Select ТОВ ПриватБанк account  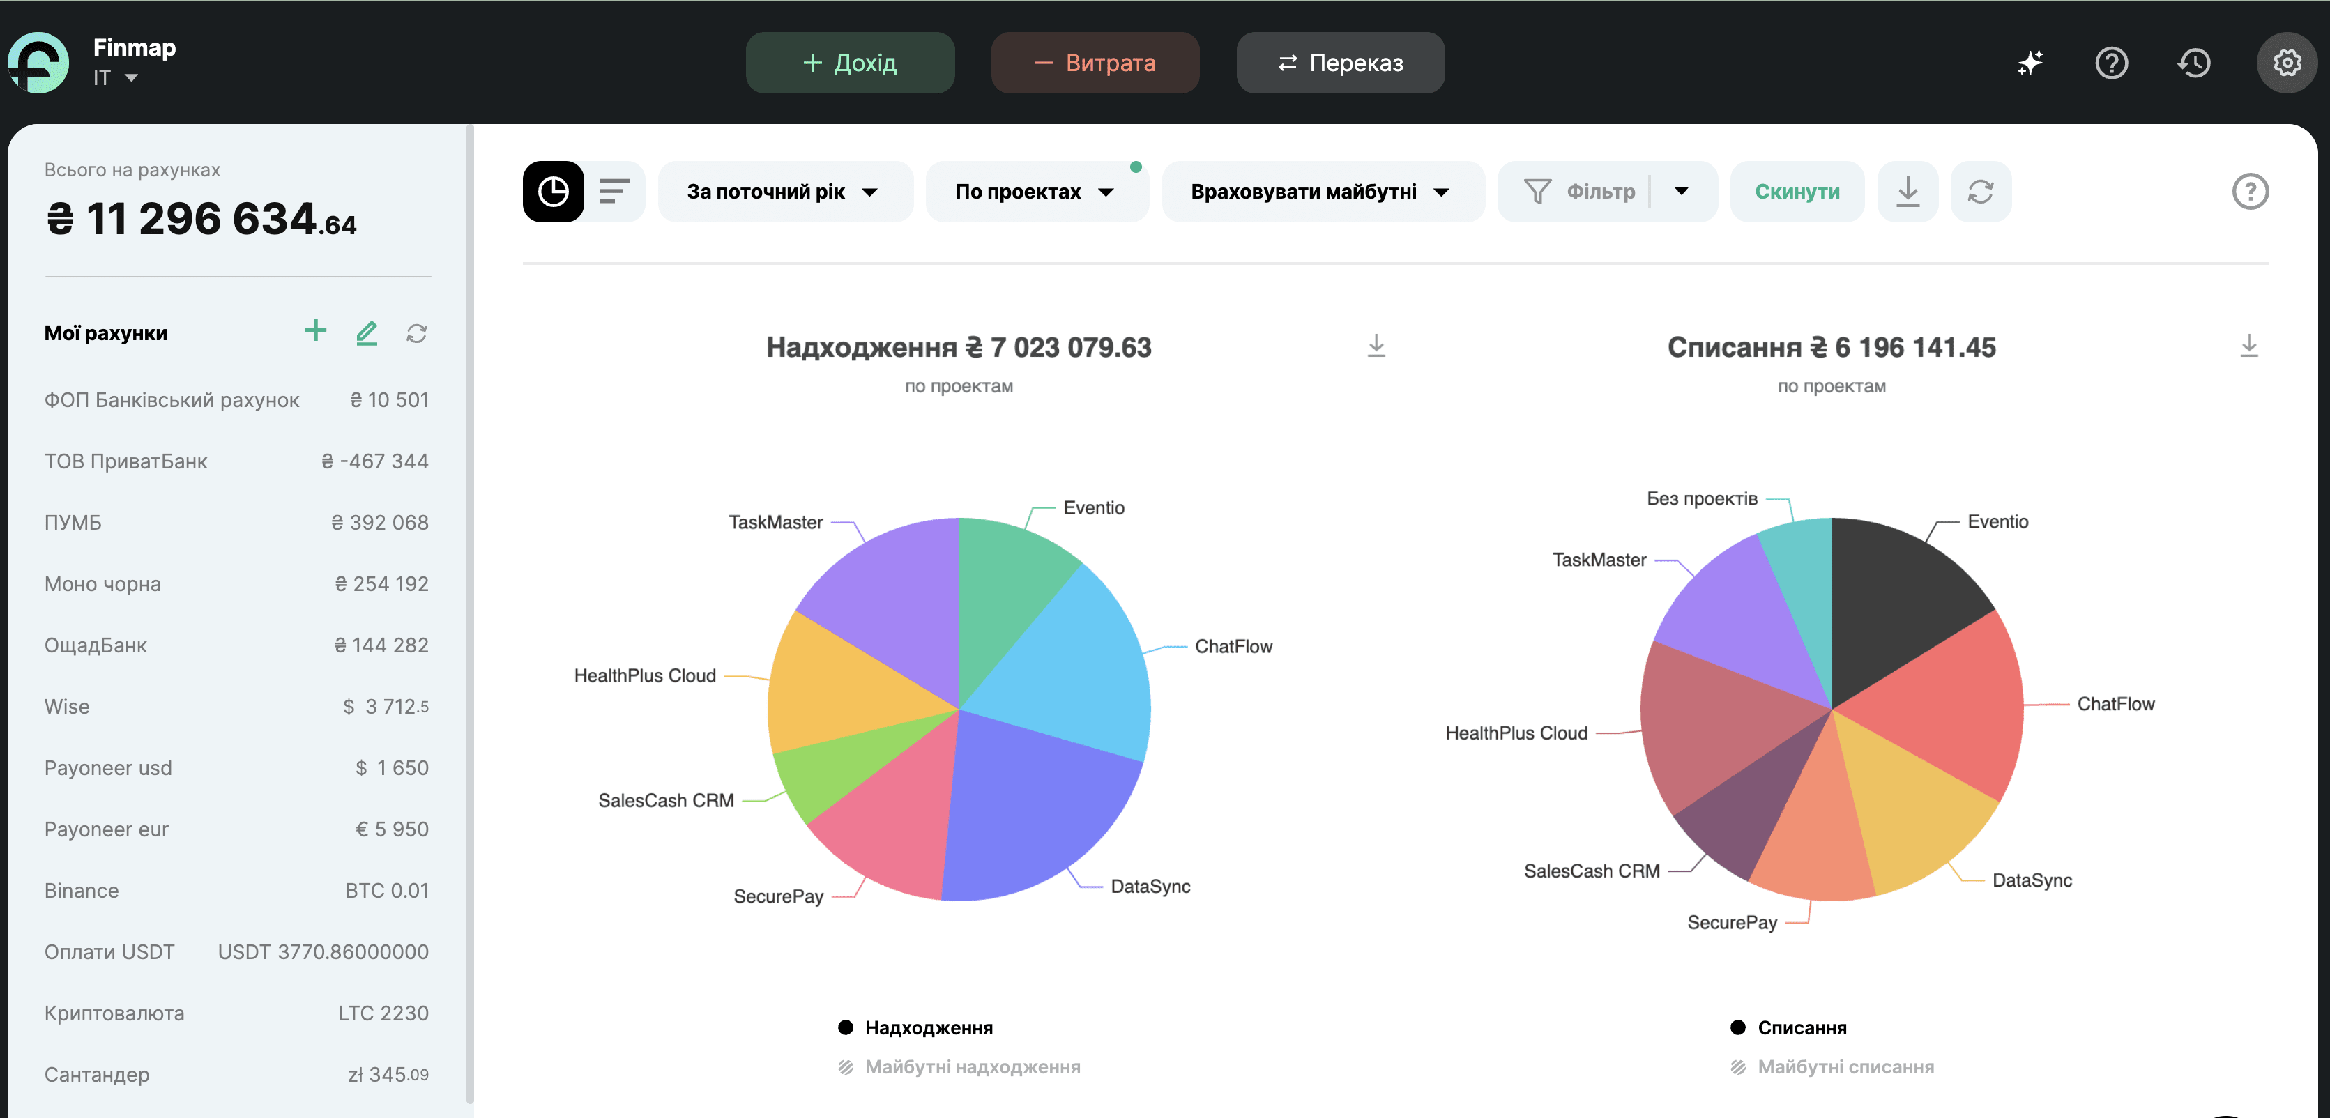(x=236, y=461)
